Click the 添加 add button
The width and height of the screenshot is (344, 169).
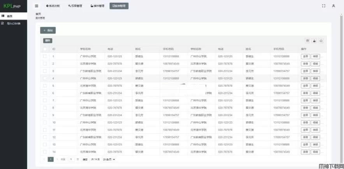pos(48,30)
